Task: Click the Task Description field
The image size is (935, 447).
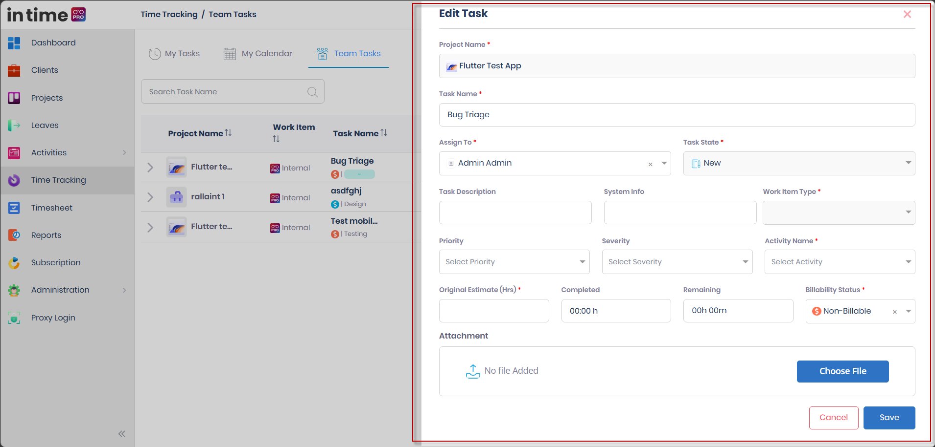Action: pos(515,213)
